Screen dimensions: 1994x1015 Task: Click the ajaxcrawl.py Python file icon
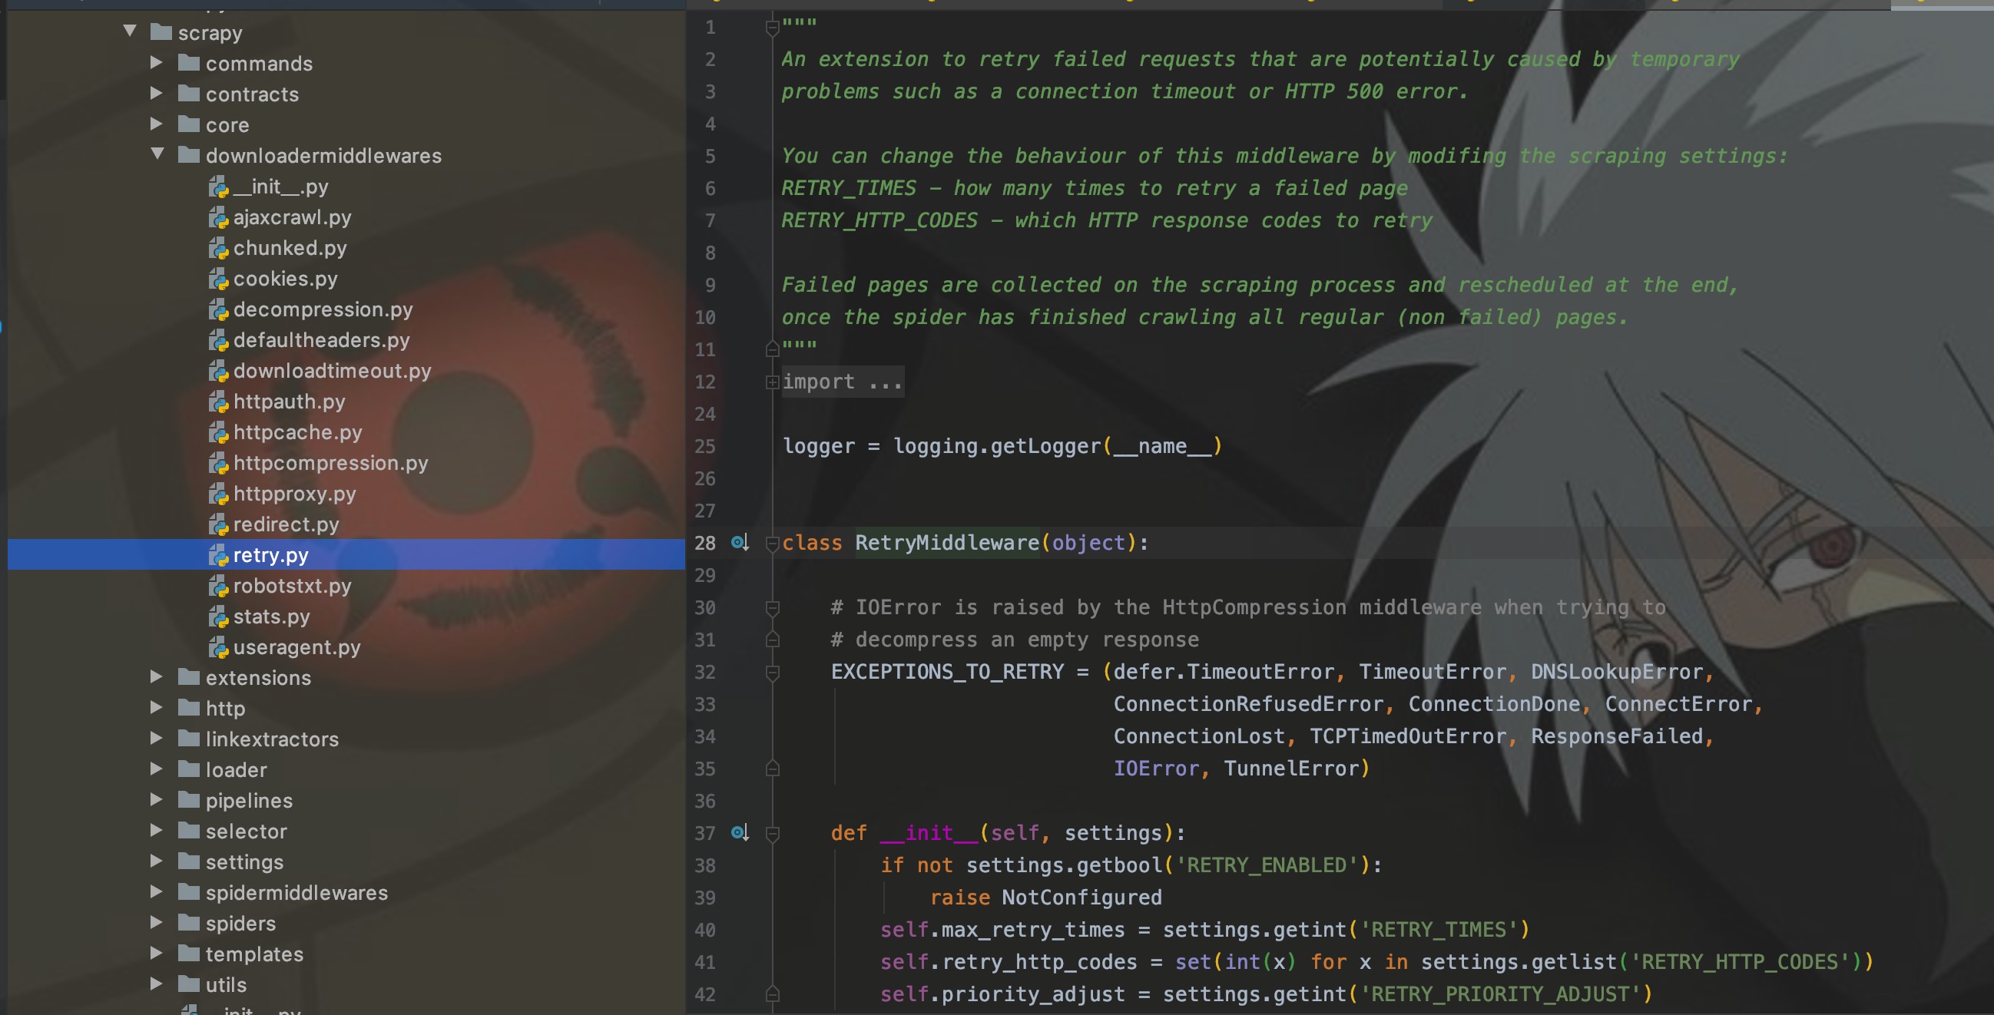click(x=218, y=217)
